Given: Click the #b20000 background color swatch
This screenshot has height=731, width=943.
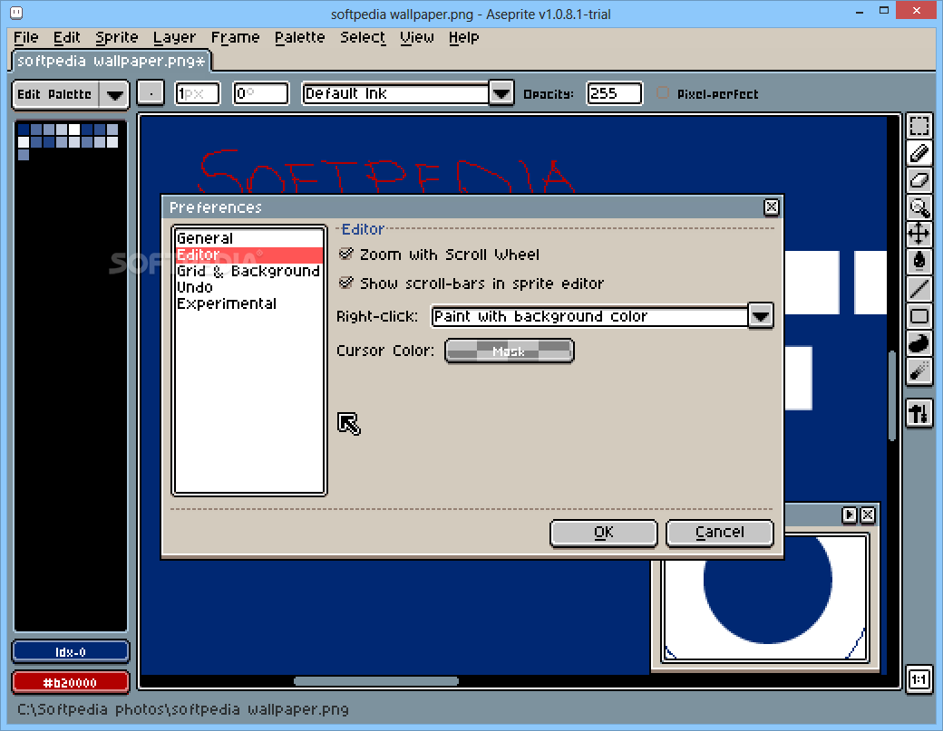Looking at the screenshot, I should pyautogui.click(x=71, y=682).
